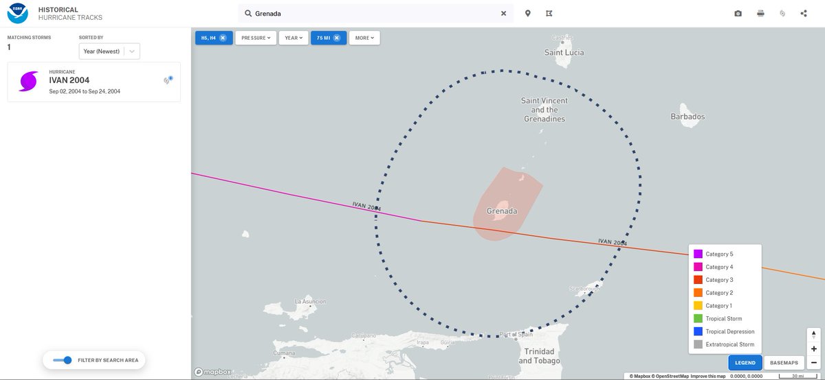Click the Grenada label on map

501,211
